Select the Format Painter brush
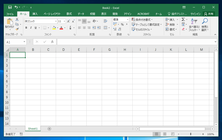 (x=17, y=29)
